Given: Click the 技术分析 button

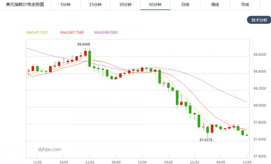Looking at the screenshot, I should [259, 20].
